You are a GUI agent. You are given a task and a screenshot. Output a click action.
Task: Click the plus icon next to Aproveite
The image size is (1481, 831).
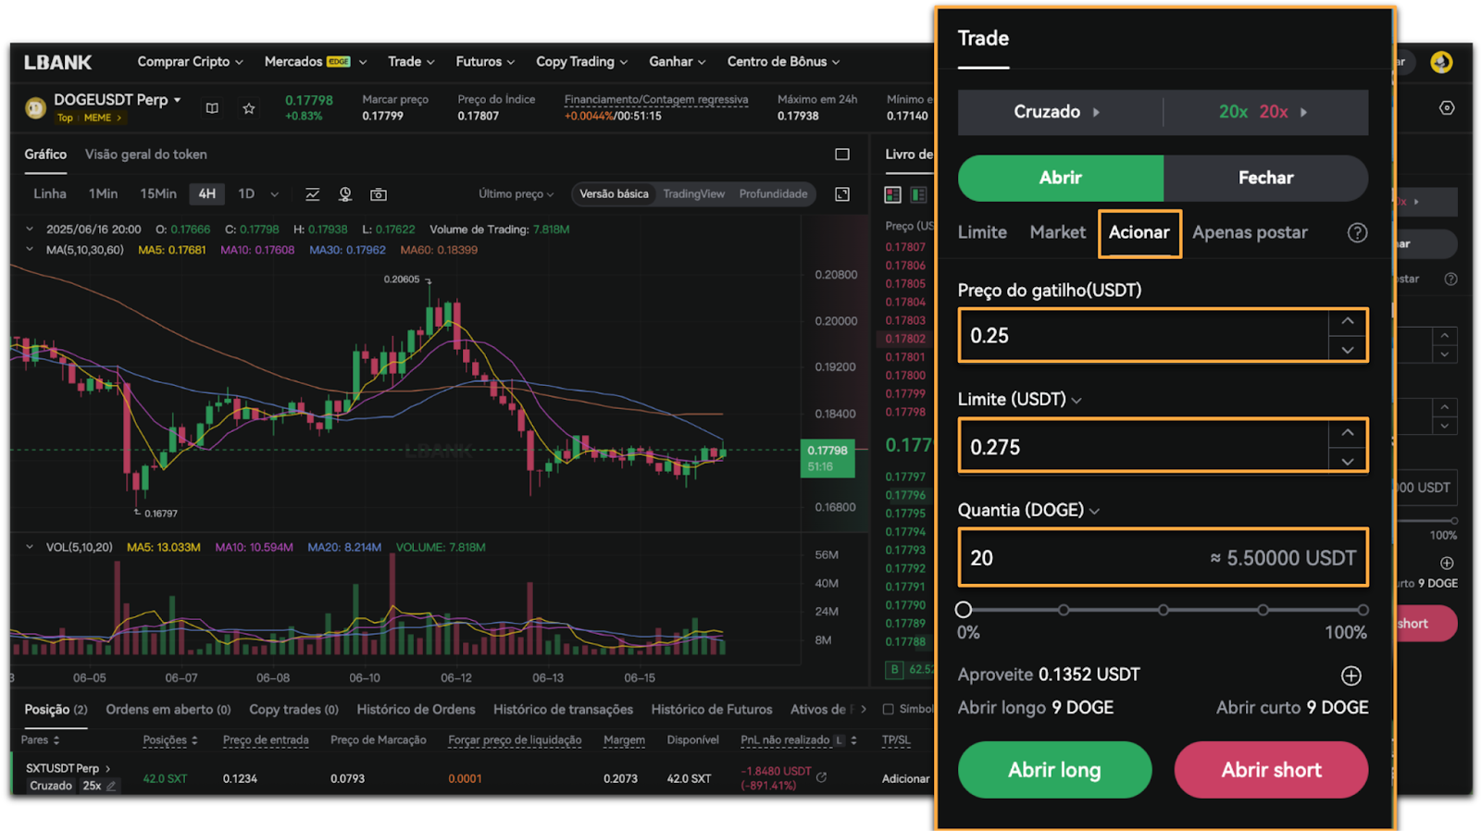(x=1350, y=676)
